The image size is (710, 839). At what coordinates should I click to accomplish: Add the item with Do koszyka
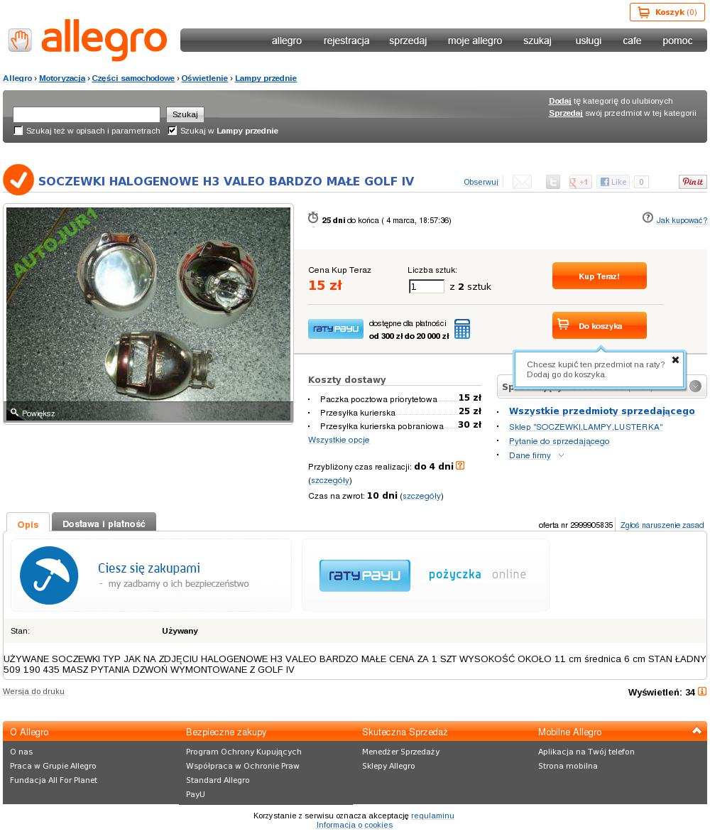click(599, 325)
